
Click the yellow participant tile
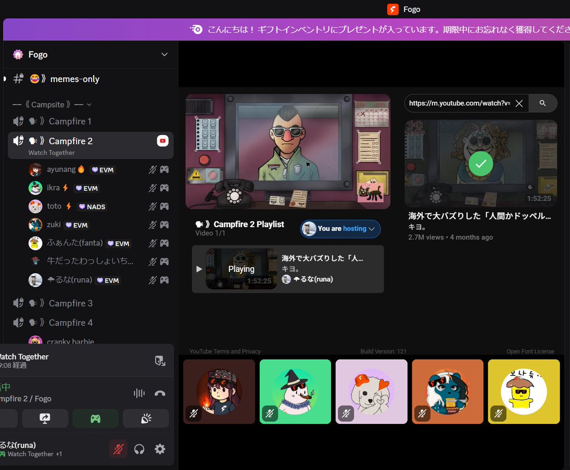(x=524, y=392)
